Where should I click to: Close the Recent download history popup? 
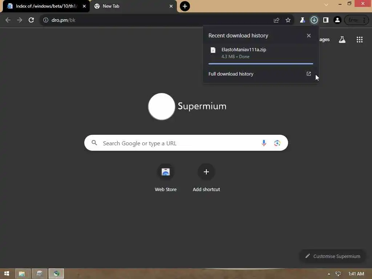(309, 36)
